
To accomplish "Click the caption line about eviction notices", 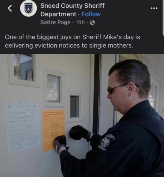I will [x=68, y=45].
